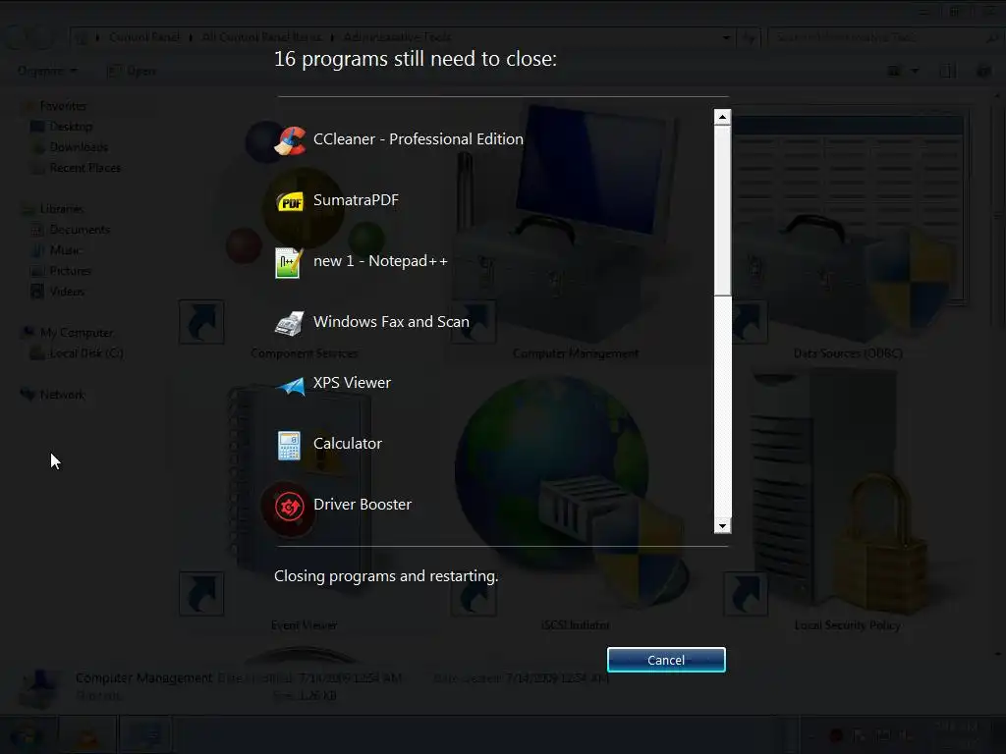The height and width of the screenshot is (754, 1006).
Task: Select the 'SumatraPDF' entry text
Action: (356, 200)
